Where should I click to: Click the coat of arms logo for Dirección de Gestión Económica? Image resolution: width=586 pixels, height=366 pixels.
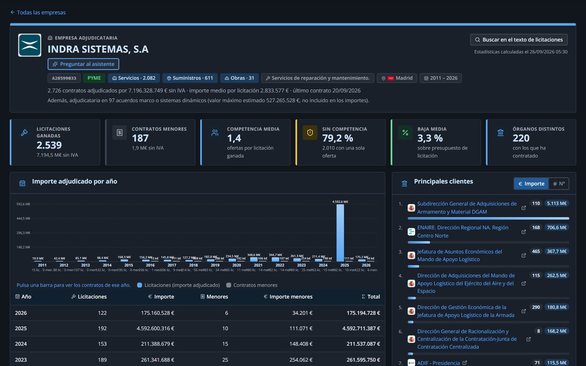coord(411,311)
